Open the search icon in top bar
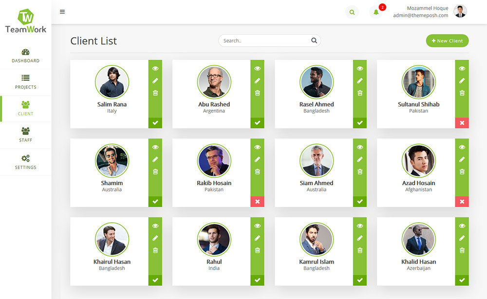The height and width of the screenshot is (299, 487). [x=352, y=12]
